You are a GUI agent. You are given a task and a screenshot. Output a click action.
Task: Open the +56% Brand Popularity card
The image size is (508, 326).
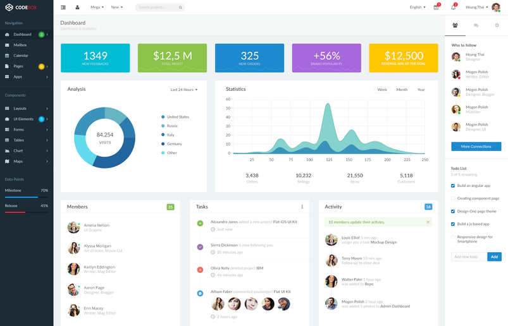(x=326, y=58)
